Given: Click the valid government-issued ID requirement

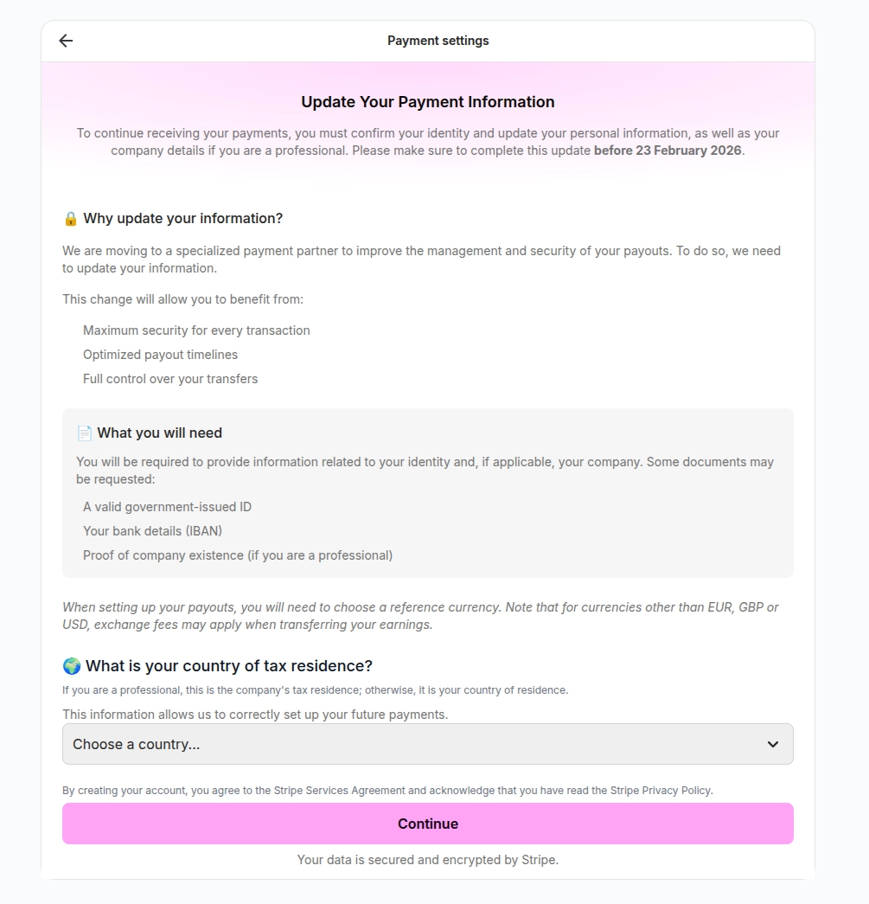Looking at the screenshot, I should pos(167,507).
